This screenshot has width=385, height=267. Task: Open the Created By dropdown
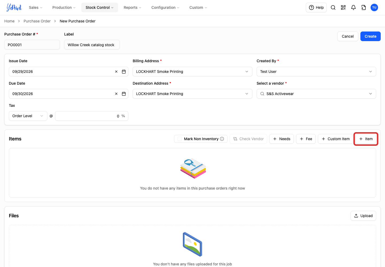316,72
